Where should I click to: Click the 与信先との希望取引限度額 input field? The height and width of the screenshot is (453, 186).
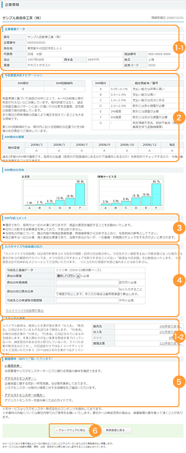87,300
